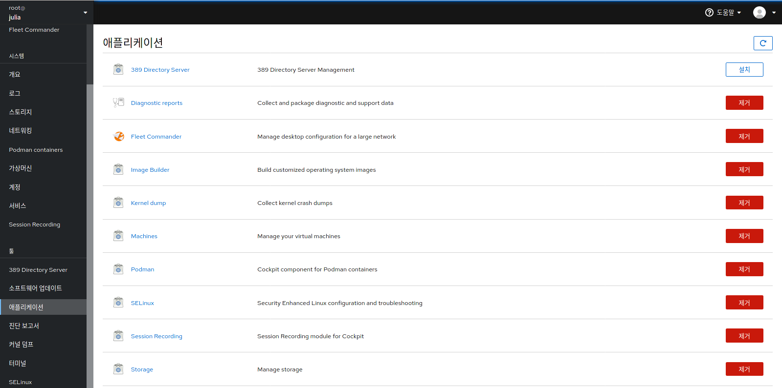Click the refresh applications list button
The image size is (782, 388).
(x=763, y=43)
